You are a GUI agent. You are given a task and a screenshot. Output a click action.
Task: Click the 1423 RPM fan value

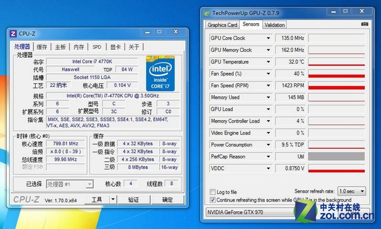(x=290, y=86)
